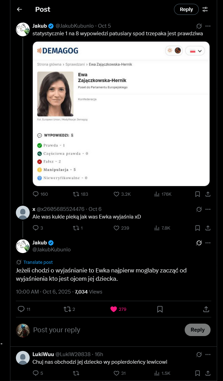Click the share icon on Jakub's reply
Screen dimensions: 223x381
click(206, 309)
